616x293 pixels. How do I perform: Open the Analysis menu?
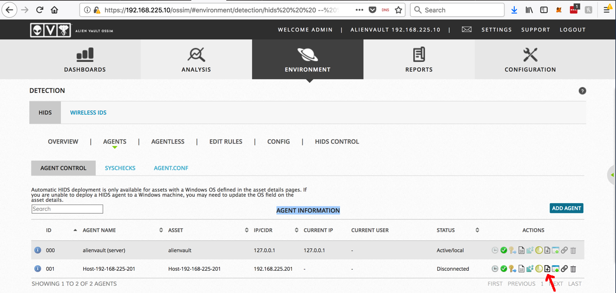coord(196,59)
